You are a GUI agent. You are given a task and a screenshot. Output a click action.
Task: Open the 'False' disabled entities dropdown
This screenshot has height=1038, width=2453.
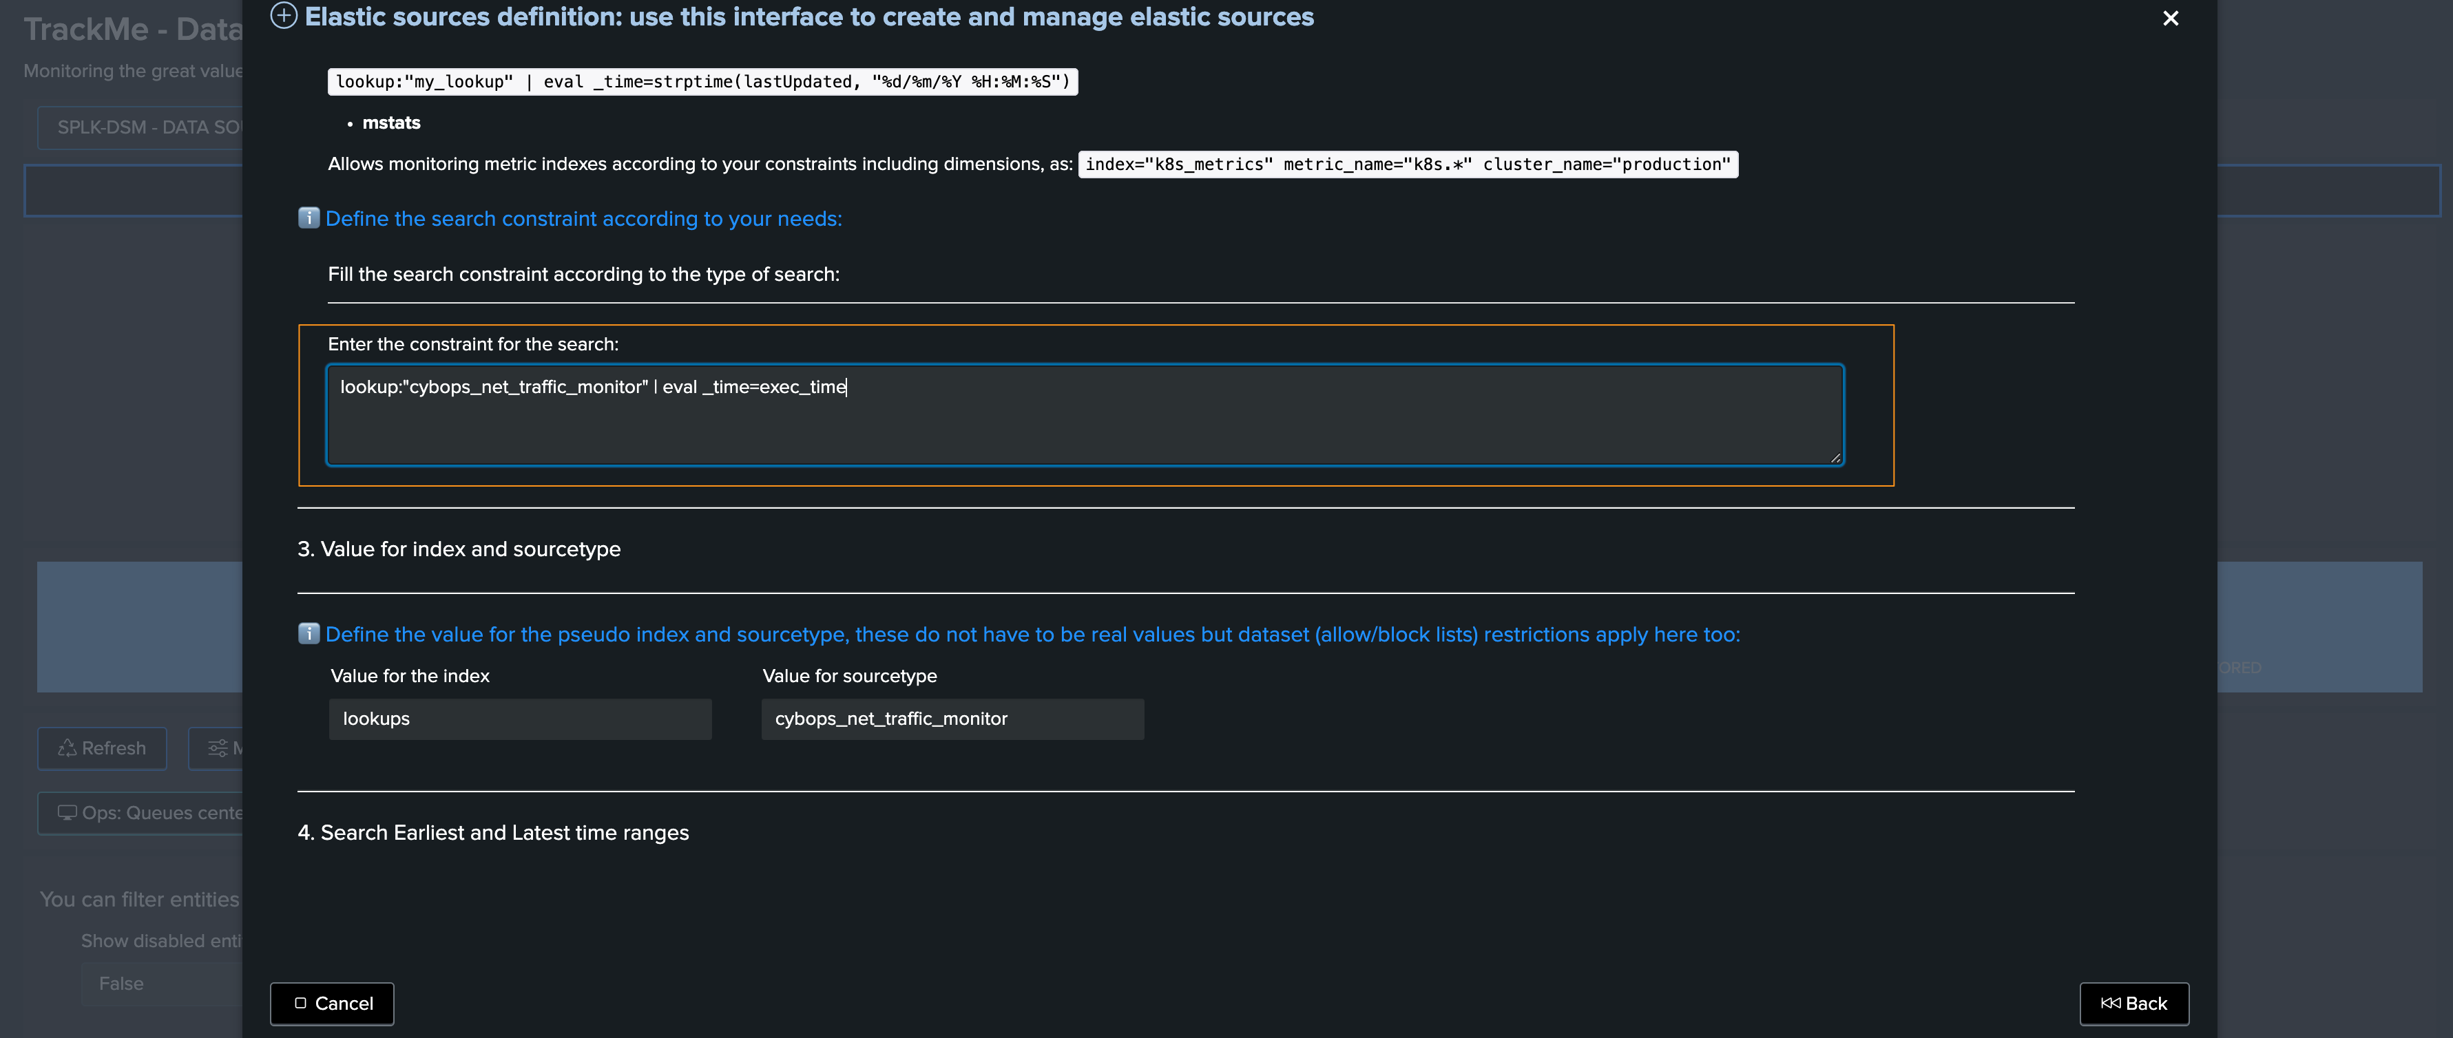[162, 984]
